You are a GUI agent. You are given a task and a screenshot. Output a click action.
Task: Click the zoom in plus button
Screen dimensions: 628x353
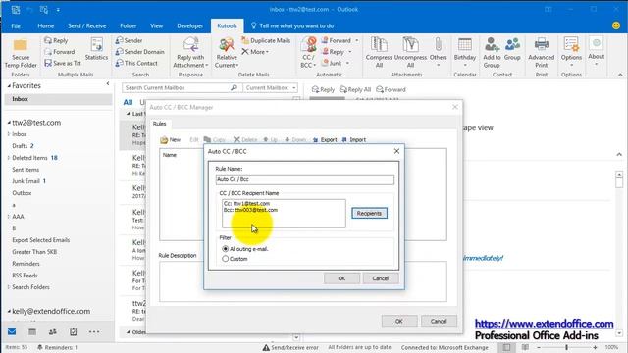595,347
